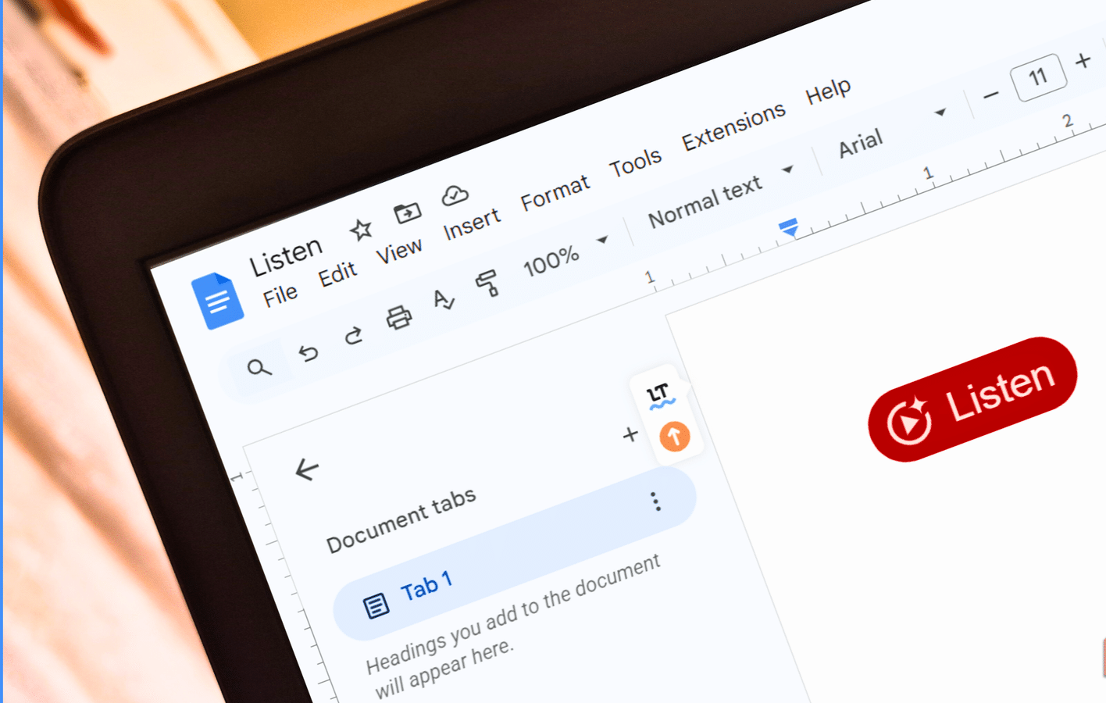This screenshot has width=1106, height=703.
Task: Click the red Listen button
Action: tap(972, 399)
